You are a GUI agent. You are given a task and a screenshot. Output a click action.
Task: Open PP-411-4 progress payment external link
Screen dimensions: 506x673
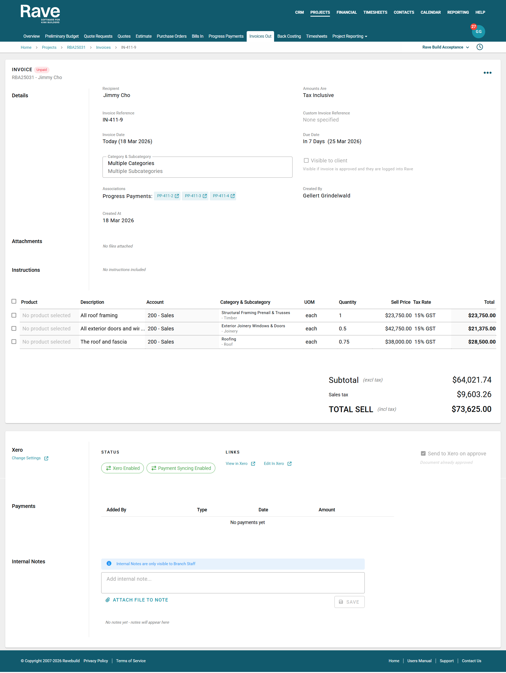(x=223, y=196)
